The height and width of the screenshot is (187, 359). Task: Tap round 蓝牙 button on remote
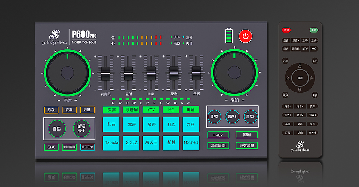click(x=315, y=61)
